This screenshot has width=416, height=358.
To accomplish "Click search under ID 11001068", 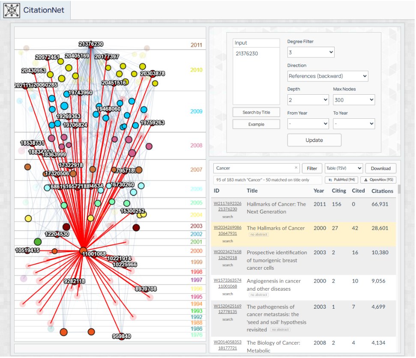I will click(227, 294).
